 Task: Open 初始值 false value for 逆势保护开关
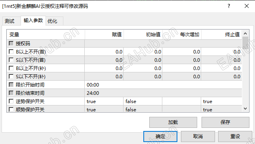[x=143, y=102]
